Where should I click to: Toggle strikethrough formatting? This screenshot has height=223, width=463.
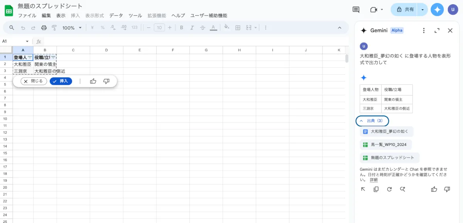click(x=202, y=28)
